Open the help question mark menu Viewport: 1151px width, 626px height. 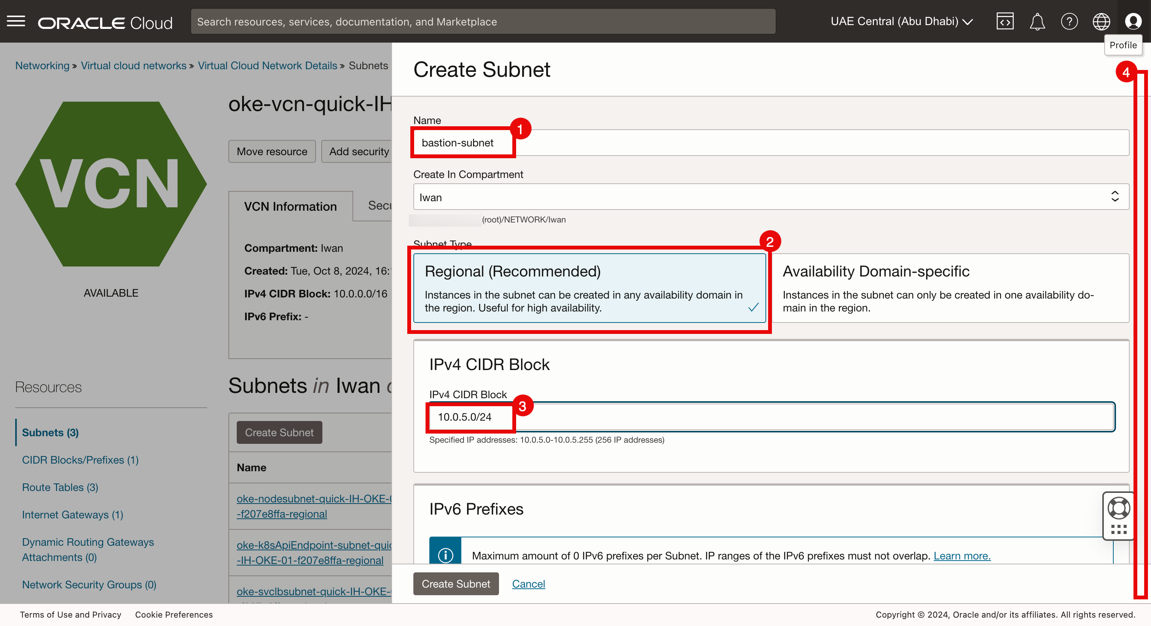click(1069, 21)
